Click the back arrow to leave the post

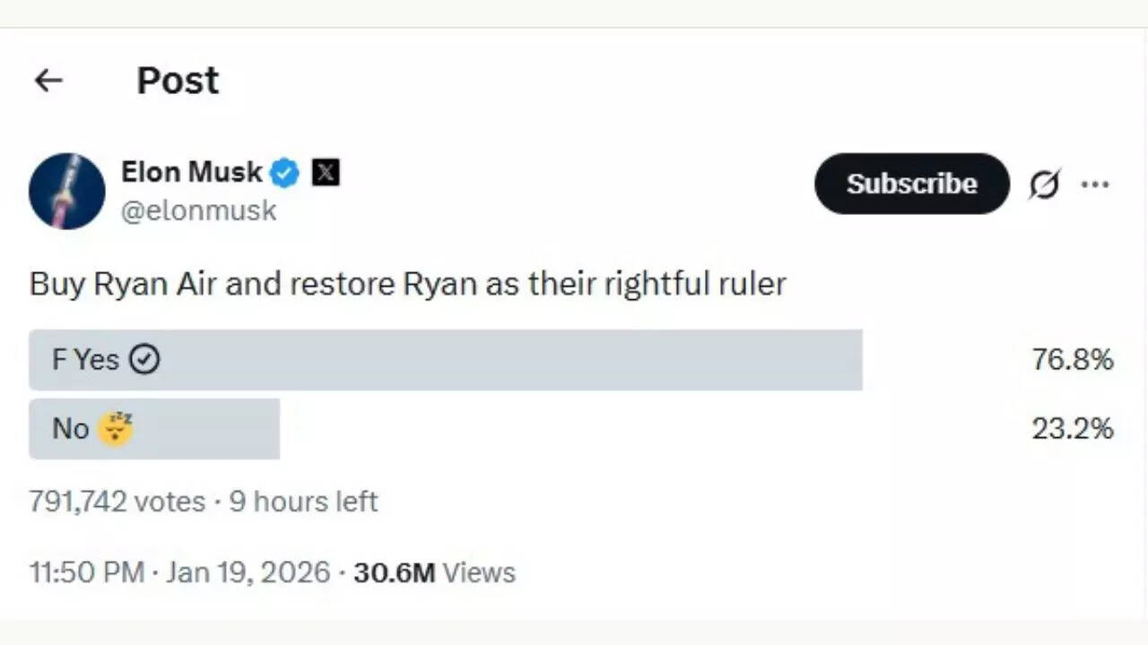pos(48,81)
